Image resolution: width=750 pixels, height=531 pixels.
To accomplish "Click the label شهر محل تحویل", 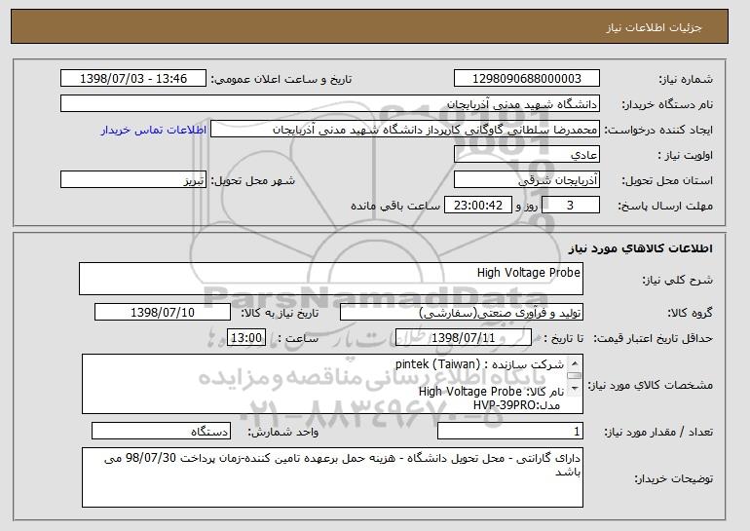I will pos(253,181).
